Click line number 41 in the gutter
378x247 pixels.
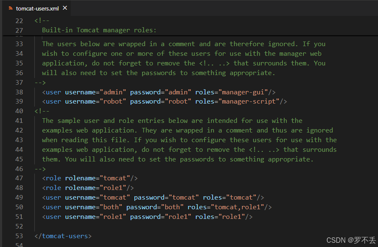point(19,121)
